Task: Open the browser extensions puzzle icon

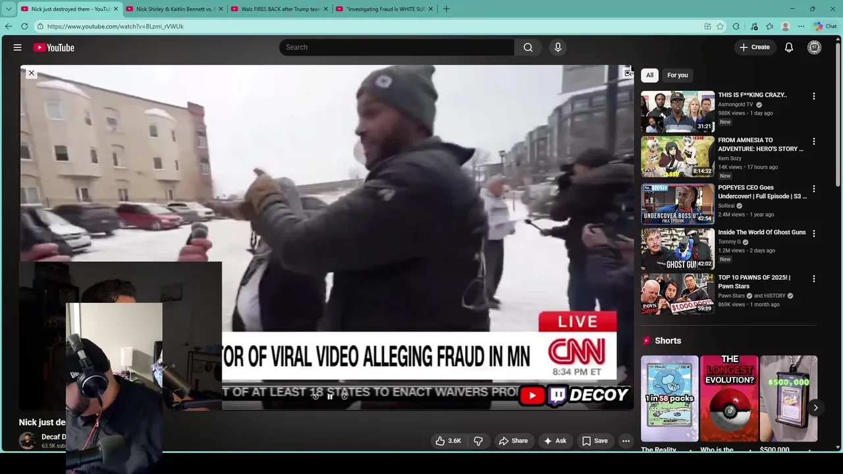Action: tap(736, 26)
